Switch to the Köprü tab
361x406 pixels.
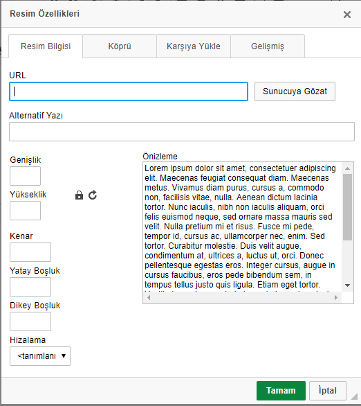click(x=120, y=46)
